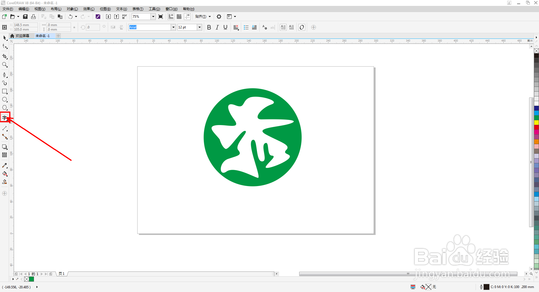The image size is (539, 292).
Task: Select the Transparency checkerboard tool
Action: pyautogui.click(x=4, y=155)
